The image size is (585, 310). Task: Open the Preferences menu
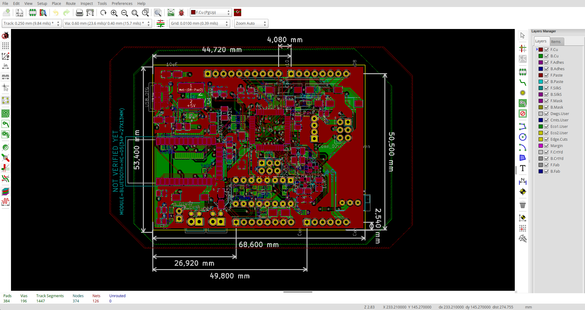(122, 3)
